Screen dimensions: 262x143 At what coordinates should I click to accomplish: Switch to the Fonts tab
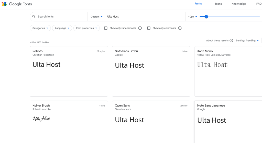click(x=198, y=4)
